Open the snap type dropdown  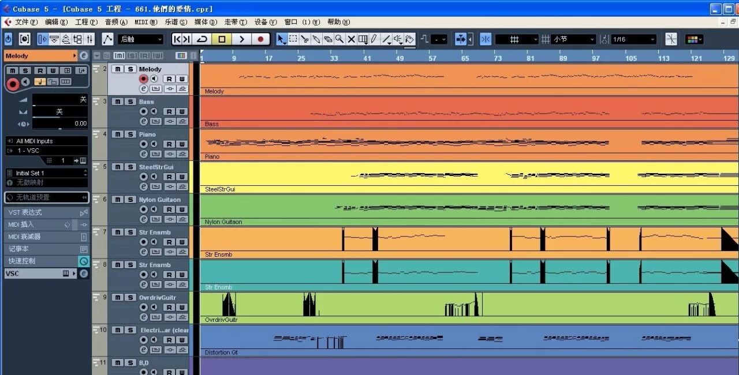(517, 39)
